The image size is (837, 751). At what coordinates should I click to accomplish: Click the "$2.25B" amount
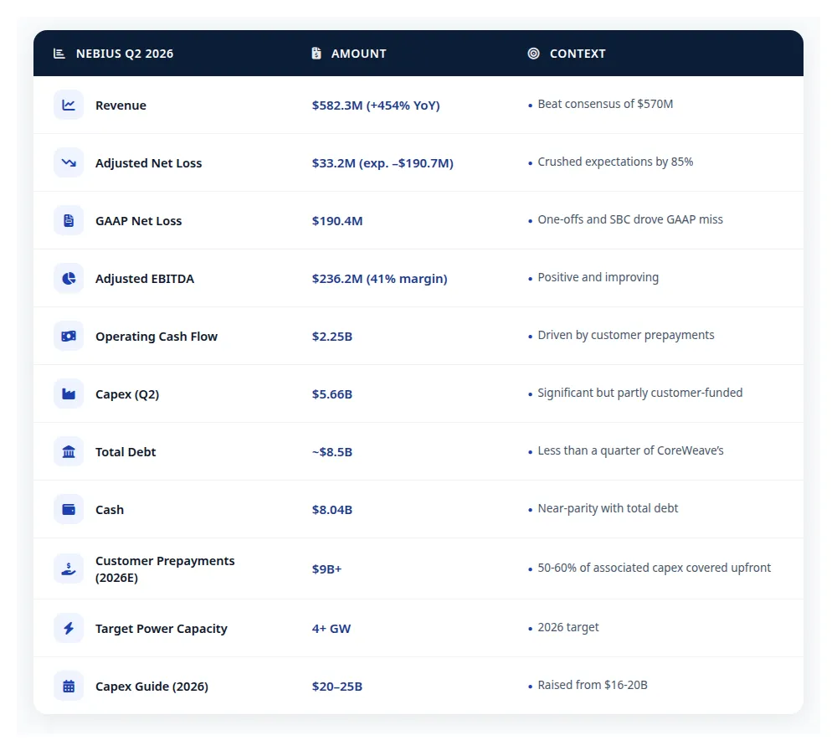332,337
